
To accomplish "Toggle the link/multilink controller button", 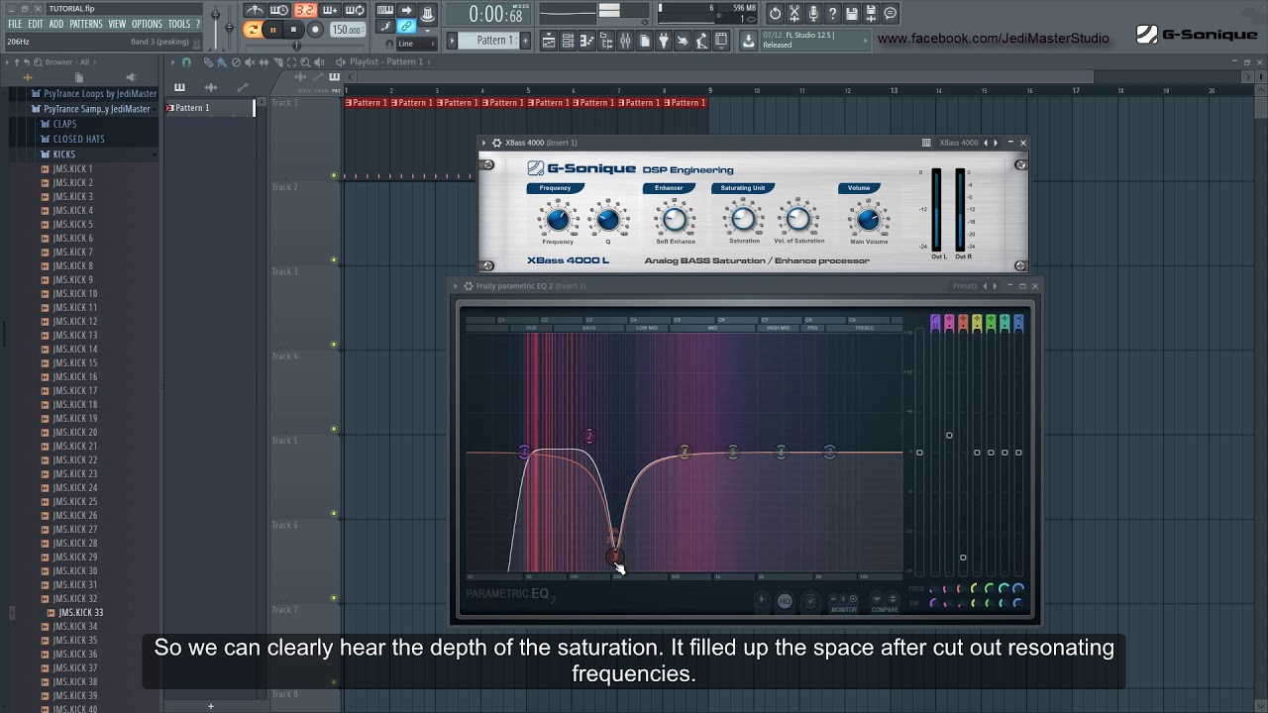I will point(406,26).
